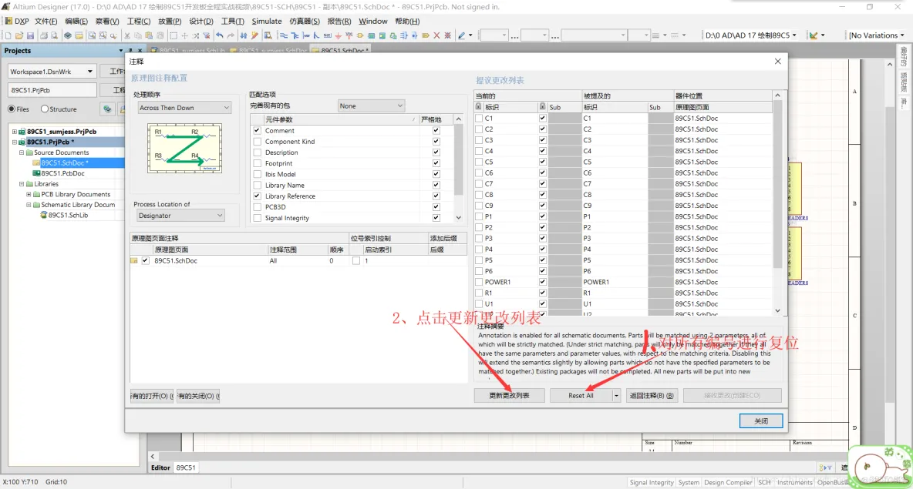The height and width of the screenshot is (489, 913).
Task: Open the Across Then Down order dropdown
Action: [x=184, y=108]
